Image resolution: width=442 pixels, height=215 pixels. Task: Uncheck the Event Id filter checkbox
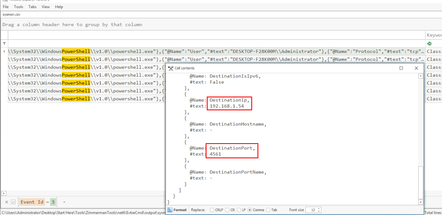click(x=13, y=202)
